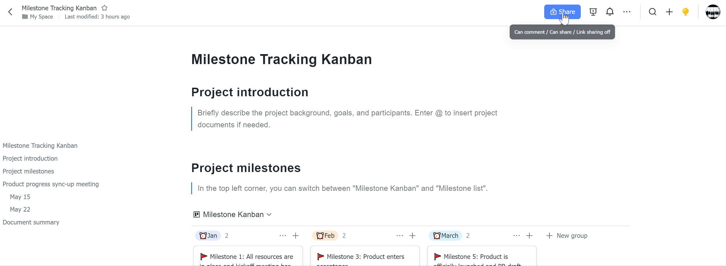Open the Jan group options menu
Image resolution: width=726 pixels, height=266 pixels.
coord(283,236)
